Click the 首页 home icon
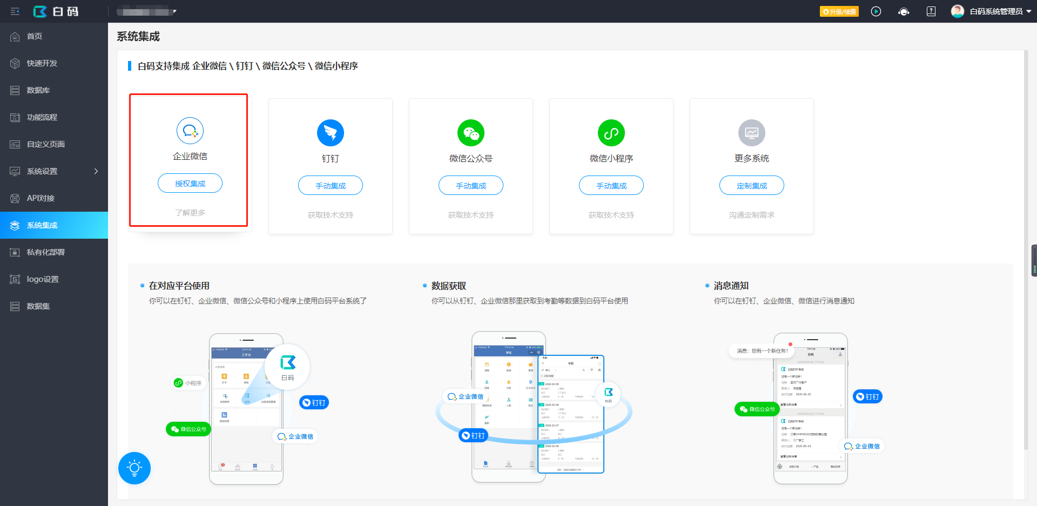This screenshot has width=1037, height=506. (x=15, y=36)
